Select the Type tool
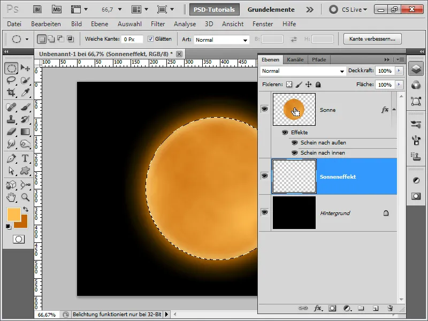Image resolution: width=428 pixels, height=321 pixels. tap(25, 158)
